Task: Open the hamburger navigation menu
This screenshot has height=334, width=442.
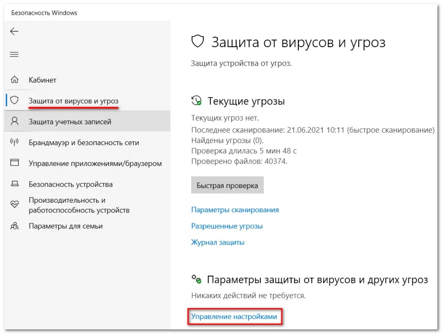Action: coord(14,54)
